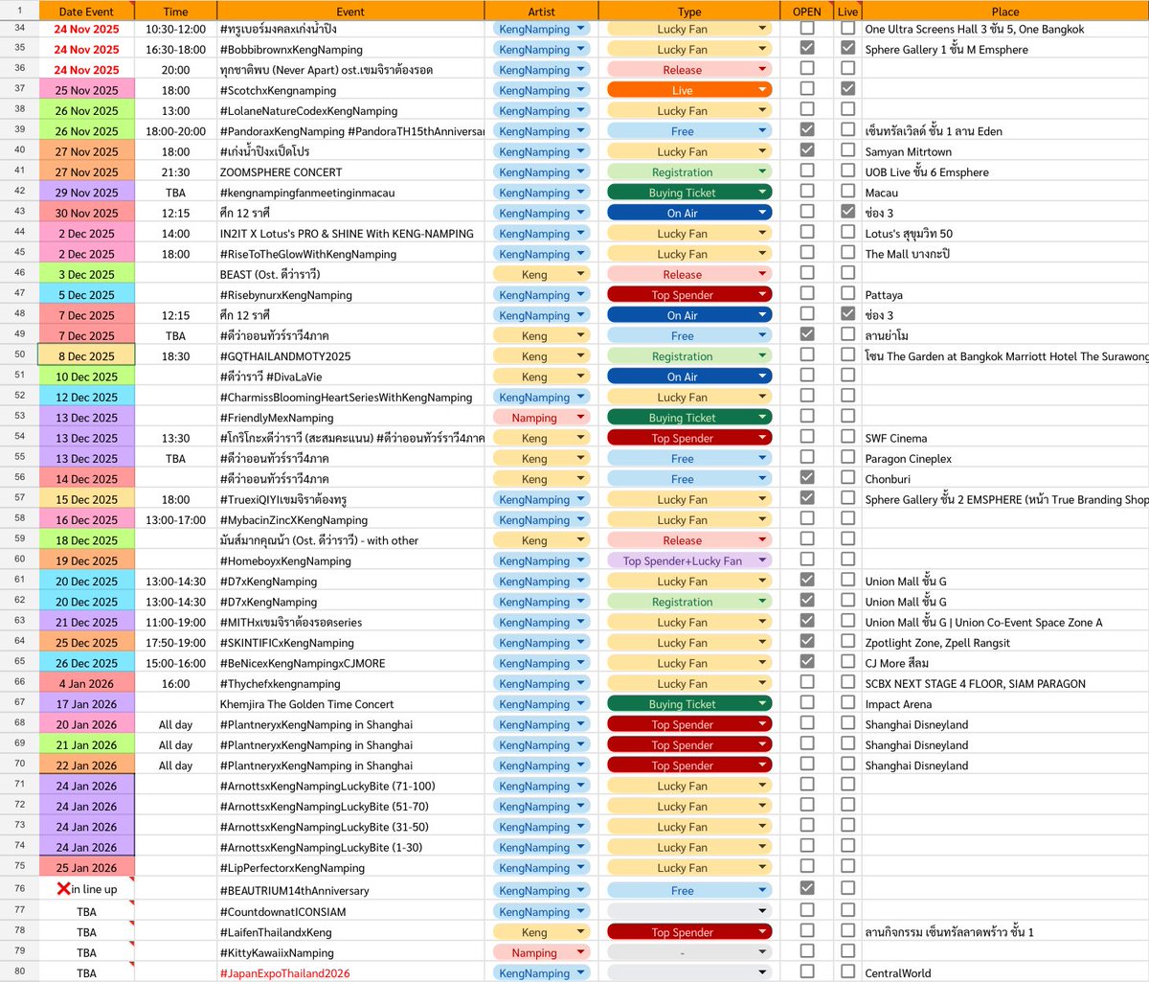Click the 21:30 time cell
This screenshot has width=1149, height=982.
pos(175,172)
